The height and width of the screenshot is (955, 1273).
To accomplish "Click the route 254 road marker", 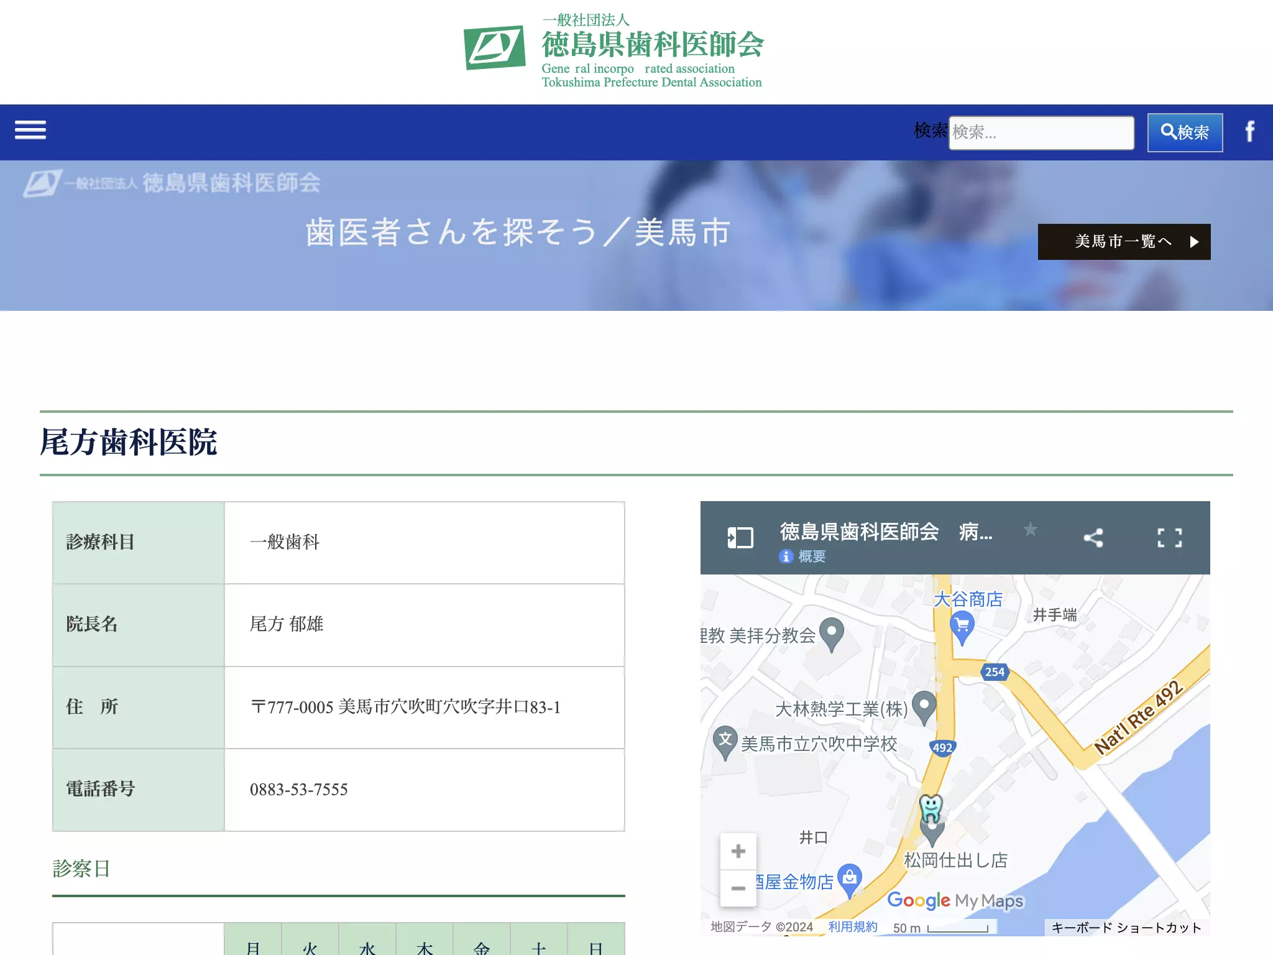I will point(995,671).
